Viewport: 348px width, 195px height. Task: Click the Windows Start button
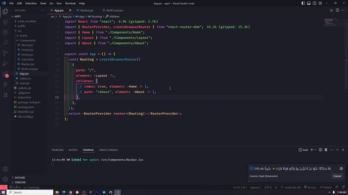pos(3,192)
